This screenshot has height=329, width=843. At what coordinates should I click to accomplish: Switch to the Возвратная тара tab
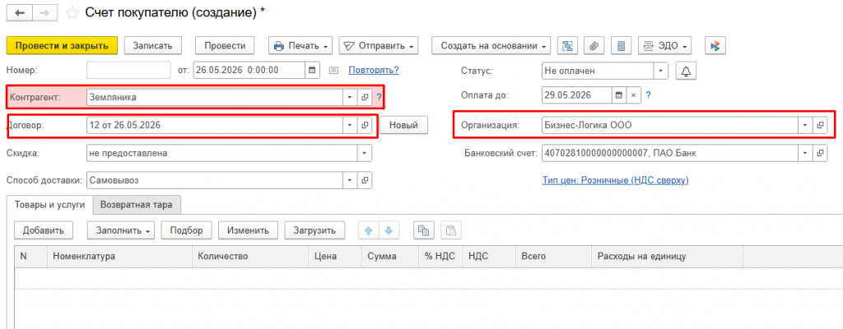(137, 205)
